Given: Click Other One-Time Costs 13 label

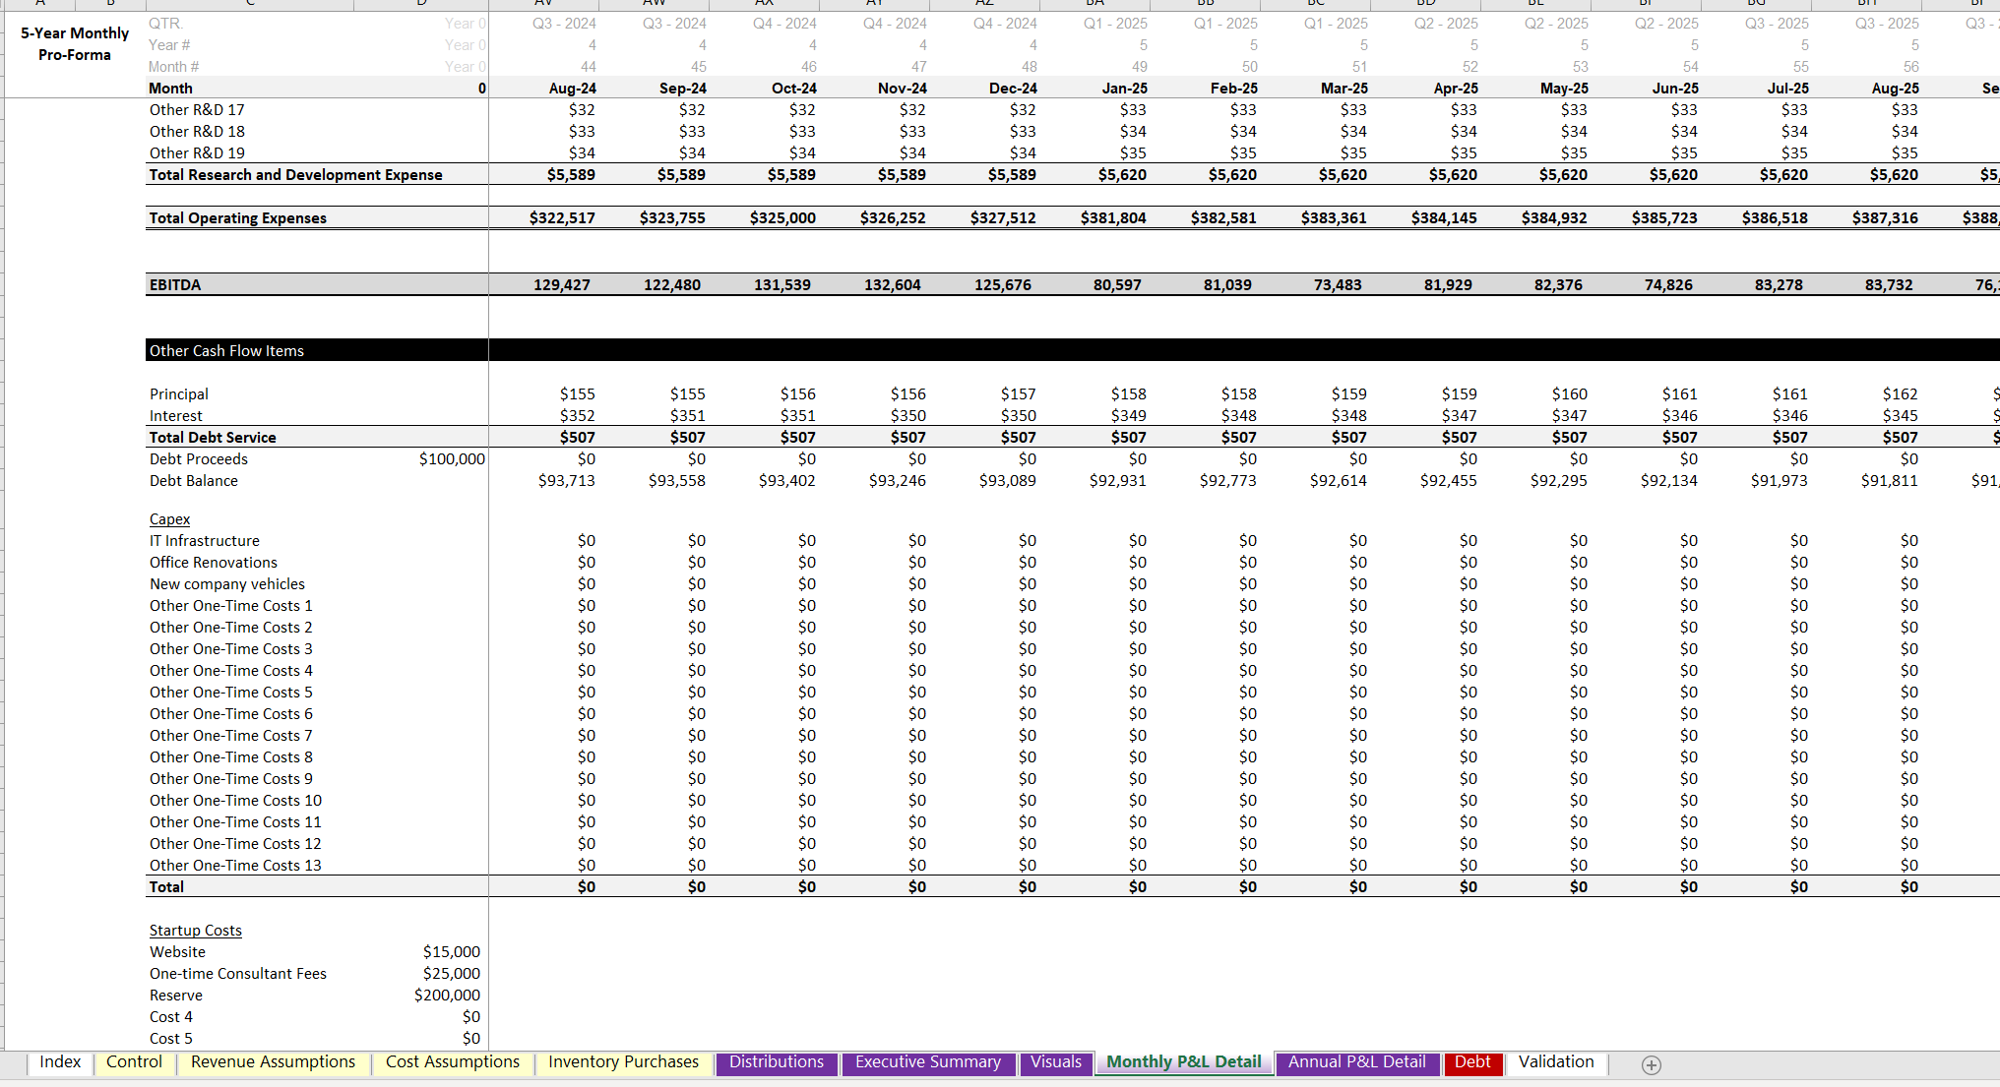Looking at the screenshot, I should pos(235,866).
